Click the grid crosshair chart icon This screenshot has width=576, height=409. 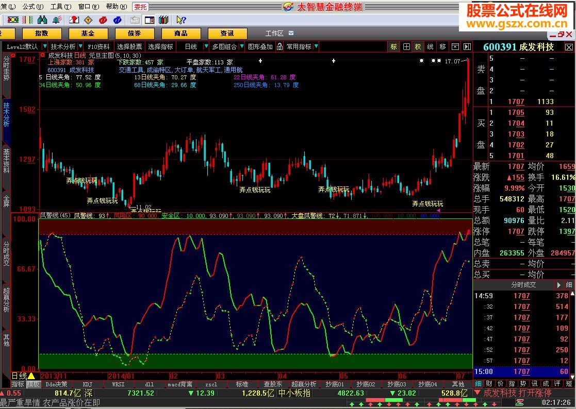pos(406,46)
